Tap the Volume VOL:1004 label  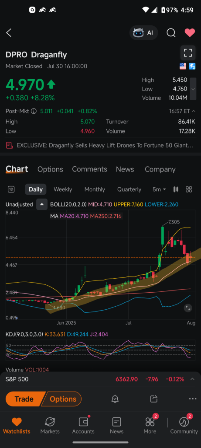[27, 370]
